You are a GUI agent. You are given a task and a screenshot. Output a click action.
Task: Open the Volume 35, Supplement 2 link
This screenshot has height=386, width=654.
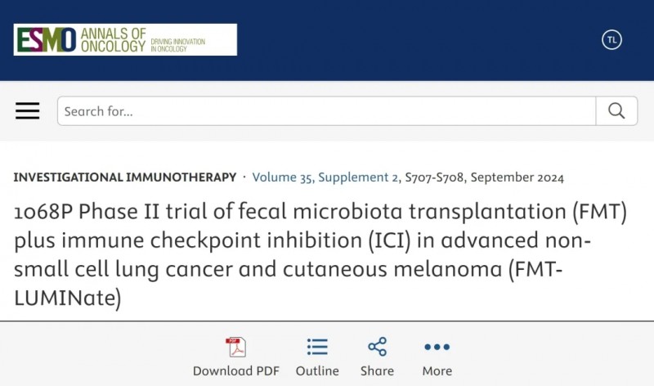(x=325, y=177)
